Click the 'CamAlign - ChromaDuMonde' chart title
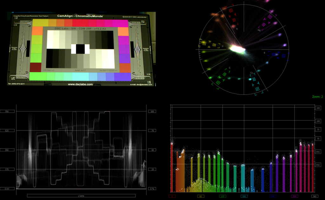This screenshot has width=325, height=200. 80,16
